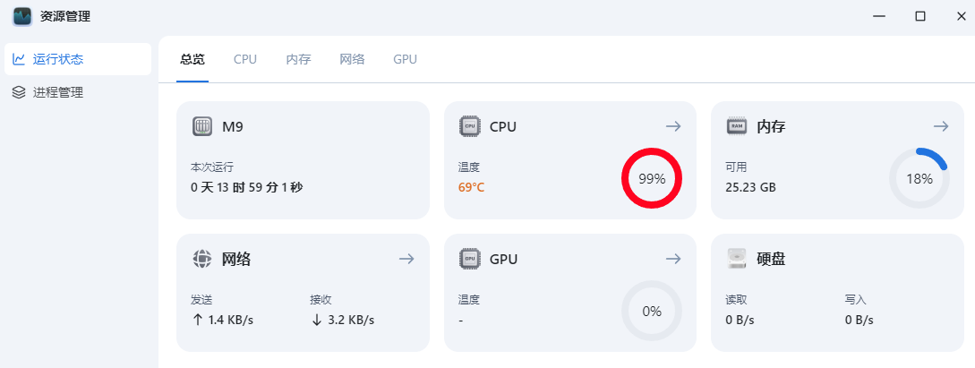
Task: Click the GPU chip icon on GPU card
Action: tap(468, 259)
